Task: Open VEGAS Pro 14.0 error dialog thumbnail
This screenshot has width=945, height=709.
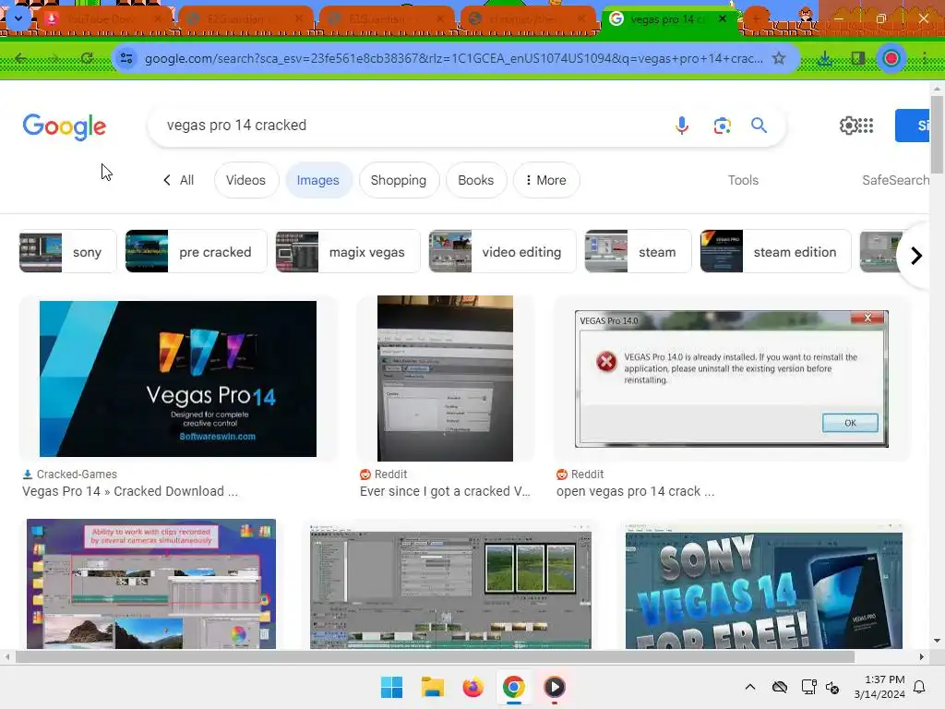Action: pyautogui.click(x=732, y=379)
